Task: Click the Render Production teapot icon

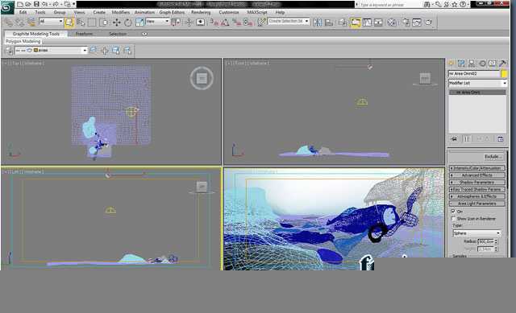Action: coord(428,23)
